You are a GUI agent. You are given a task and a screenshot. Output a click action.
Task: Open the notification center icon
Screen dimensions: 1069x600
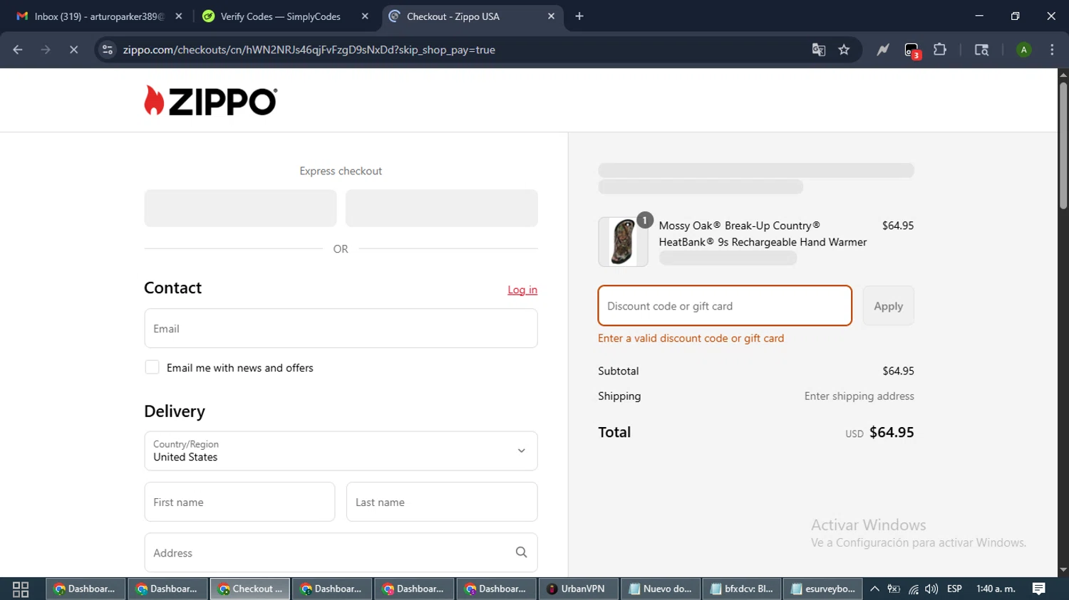click(1039, 589)
